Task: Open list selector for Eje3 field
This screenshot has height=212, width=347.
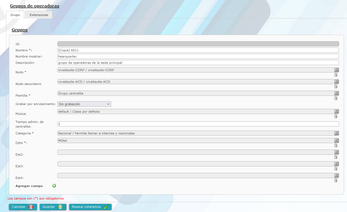Action: [336, 164]
